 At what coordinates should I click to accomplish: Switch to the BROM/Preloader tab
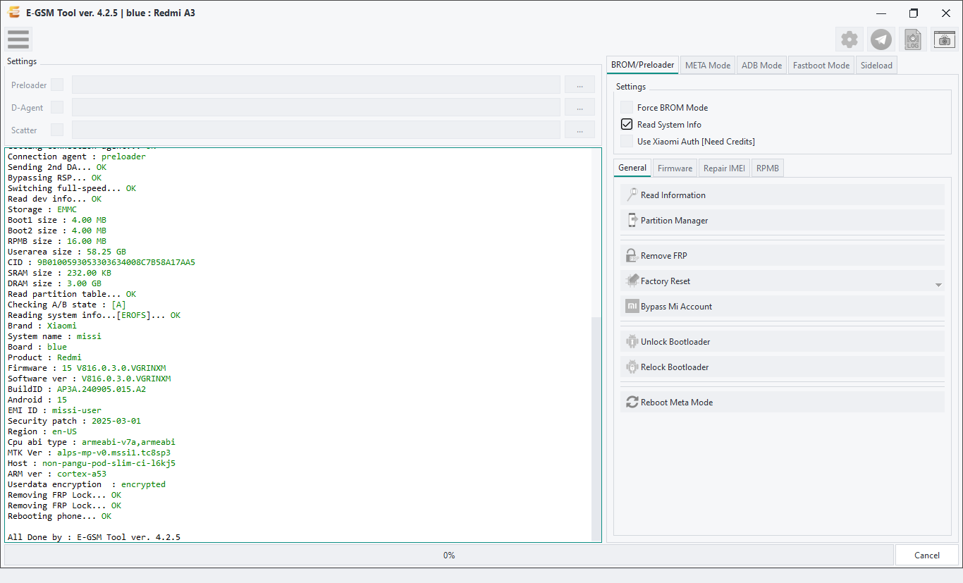[x=642, y=65]
